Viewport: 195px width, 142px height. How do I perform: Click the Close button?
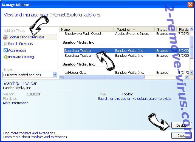point(182,135)
